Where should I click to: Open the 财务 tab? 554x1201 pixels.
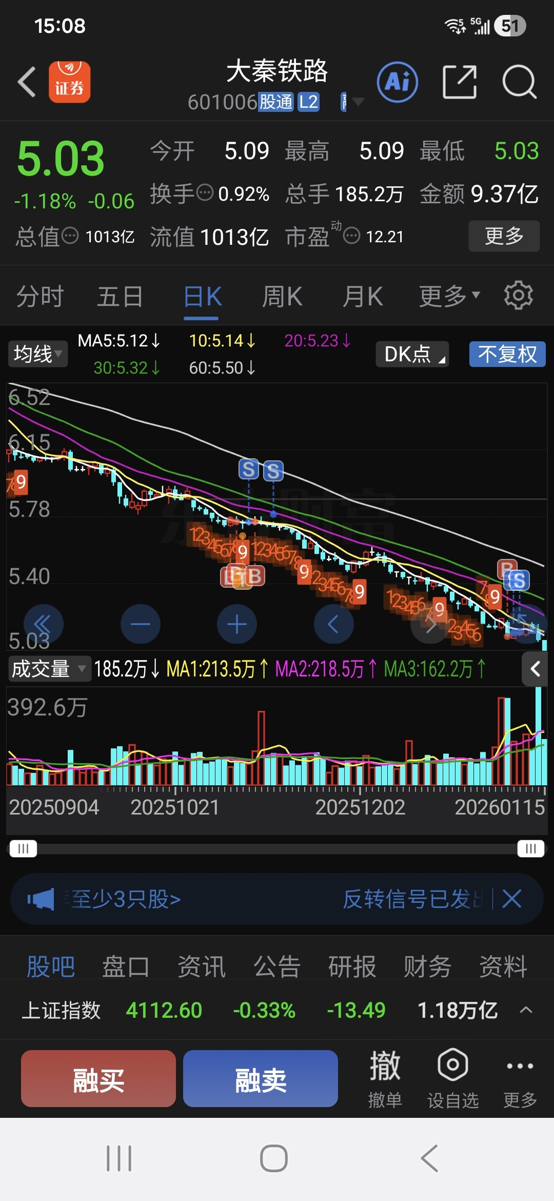pos(428,967)
